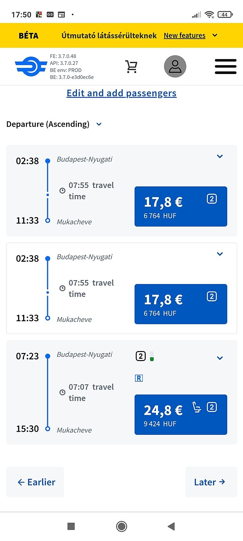Viewport: 243px width, 541px height.
Task: Expand first 02:38 journey details chevron
Action: click(x=220, y=156)
